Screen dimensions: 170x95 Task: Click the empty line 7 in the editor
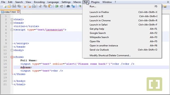click(x=48, y=36)
